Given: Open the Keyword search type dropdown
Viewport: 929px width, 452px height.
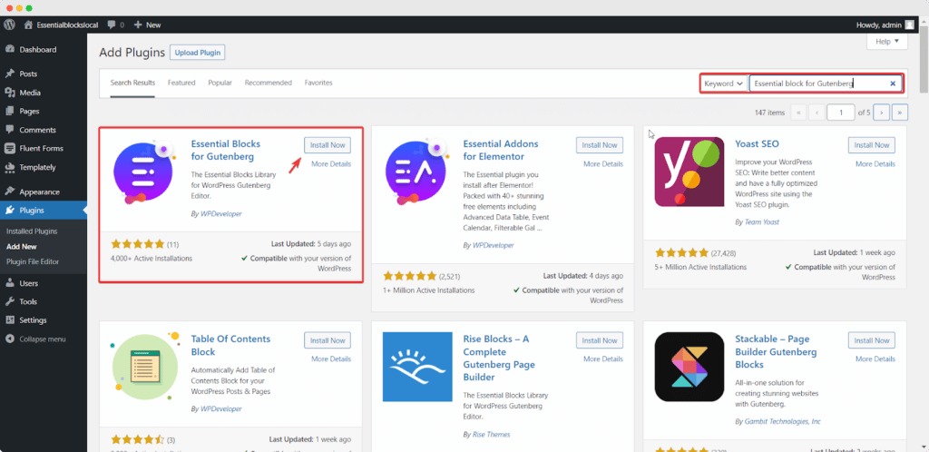Looking at the screenshot, I should click(724, 84).
